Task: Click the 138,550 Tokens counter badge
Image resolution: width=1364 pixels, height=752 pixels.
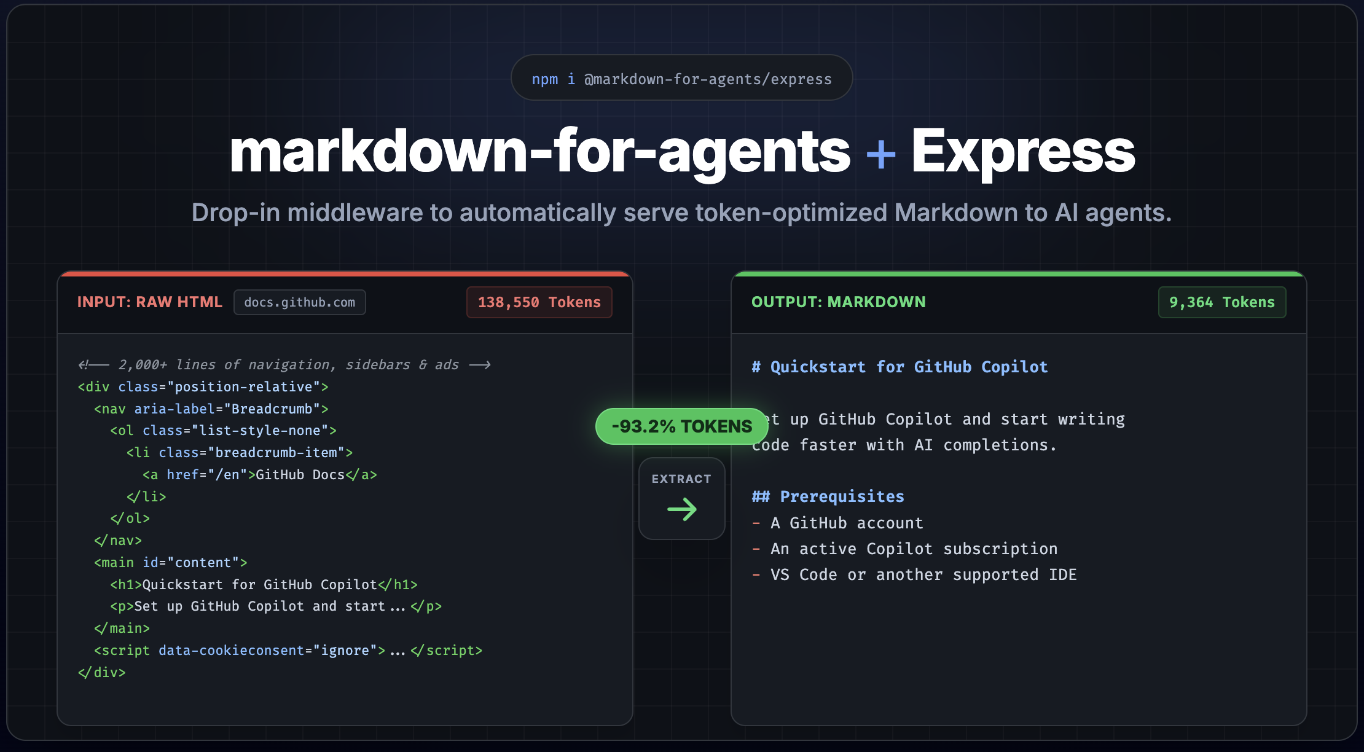Action: coord(539,302)
